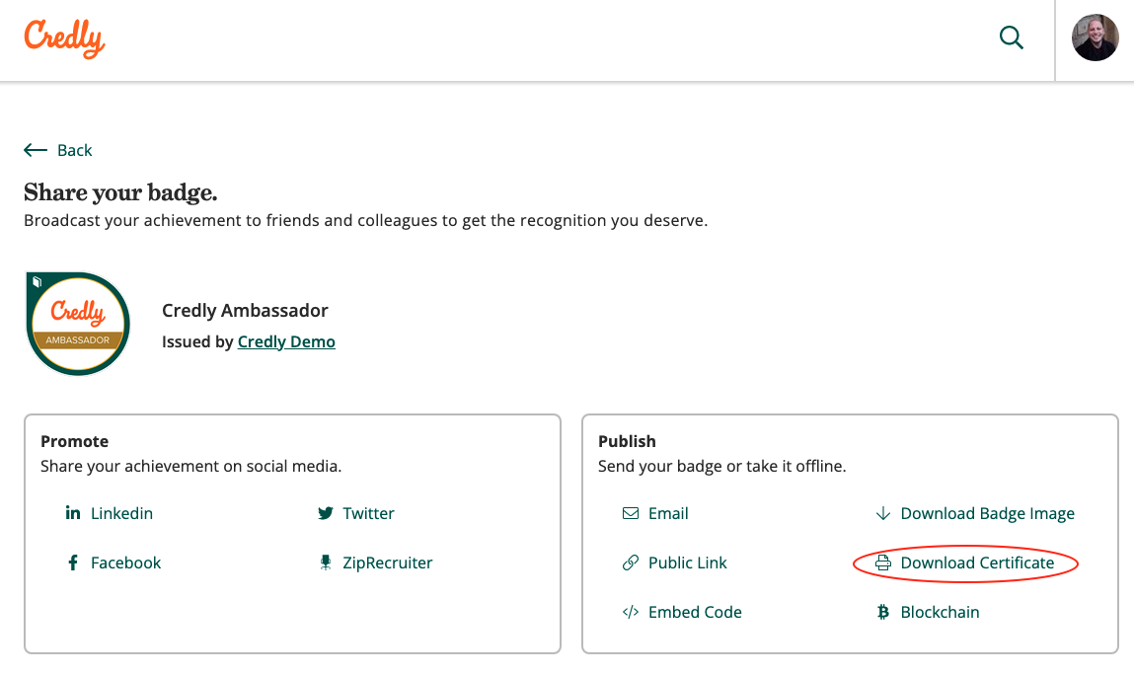Open the user profile avatar
The height and width of the screenshot is (675, 1134).
pyautogui.click(x=1095, y=38)
